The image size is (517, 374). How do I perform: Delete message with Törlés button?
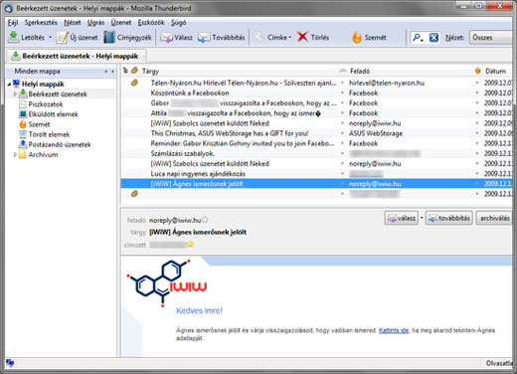(313, 38)
